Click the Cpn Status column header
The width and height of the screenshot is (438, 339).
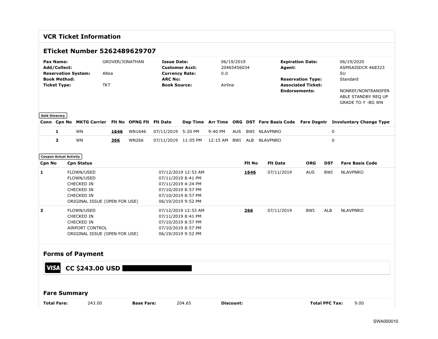80,163
